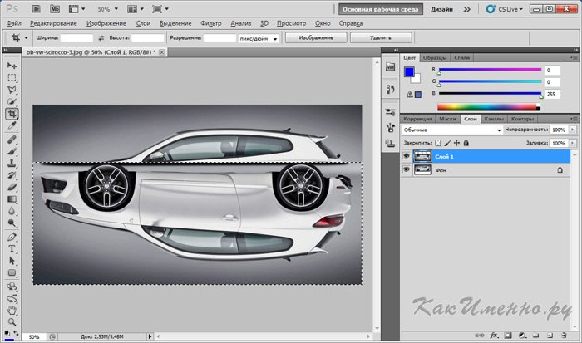
Task: Open the Color panel options menu
Action: 574,58
